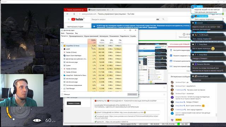
Task: Click the star icon in blue banner
Action: click(94, 26)
